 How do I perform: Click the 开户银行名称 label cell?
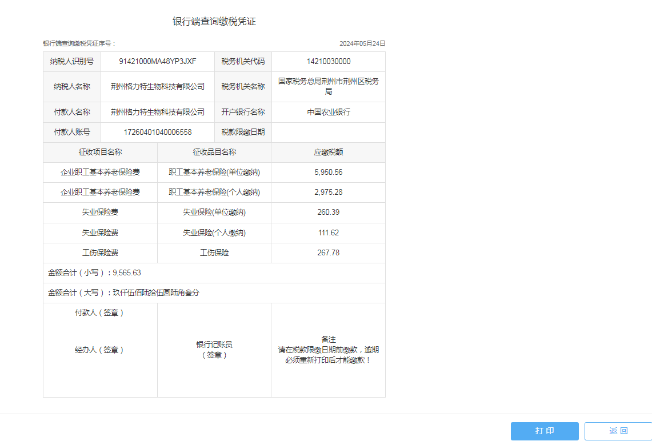click(x=243, y=112)
